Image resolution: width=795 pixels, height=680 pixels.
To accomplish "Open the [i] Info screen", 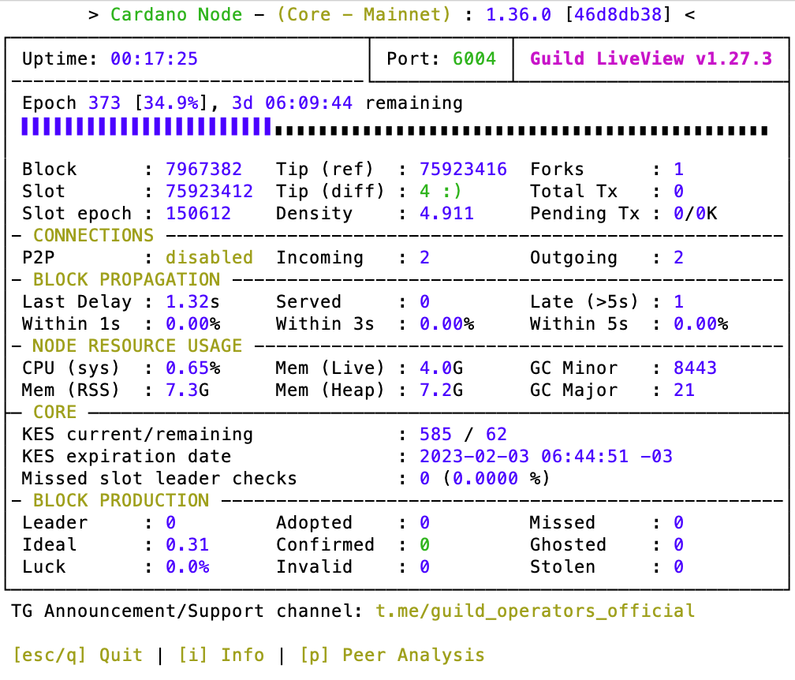I will pos(221,655).
